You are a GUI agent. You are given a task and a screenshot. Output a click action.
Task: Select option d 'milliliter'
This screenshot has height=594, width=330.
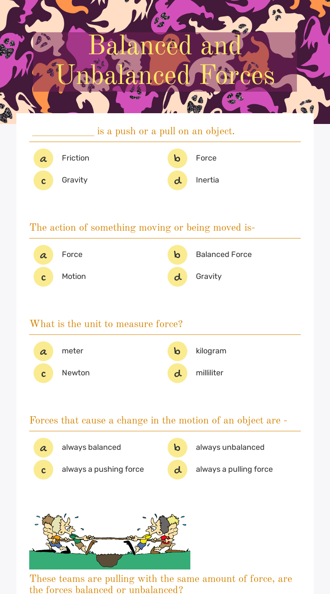coord(177,373)
